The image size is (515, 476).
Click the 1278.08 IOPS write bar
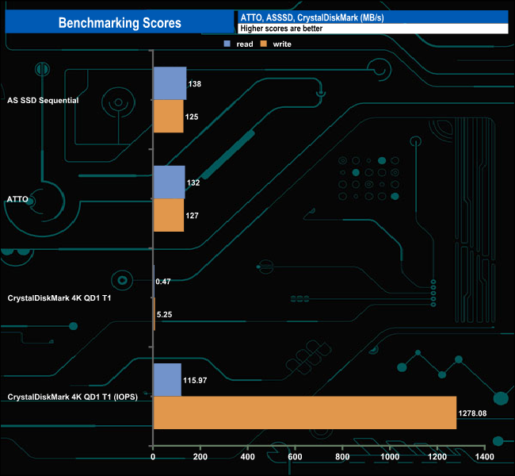click(x=304, y=413)
